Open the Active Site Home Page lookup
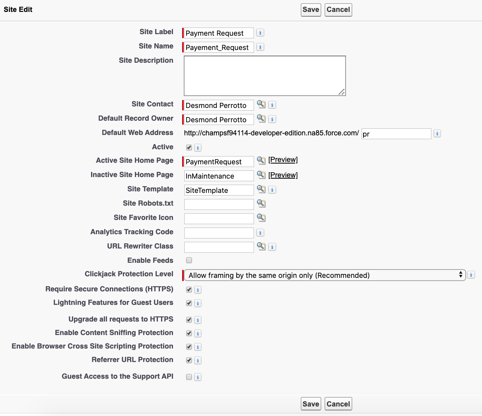Image resolution: width=482 pixels, height=416 pixels. click(262, 161)
